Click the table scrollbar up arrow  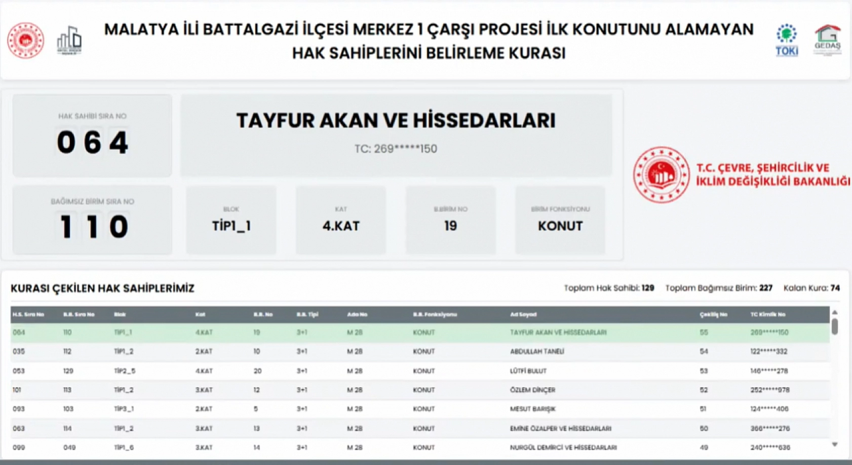[835, 313]
